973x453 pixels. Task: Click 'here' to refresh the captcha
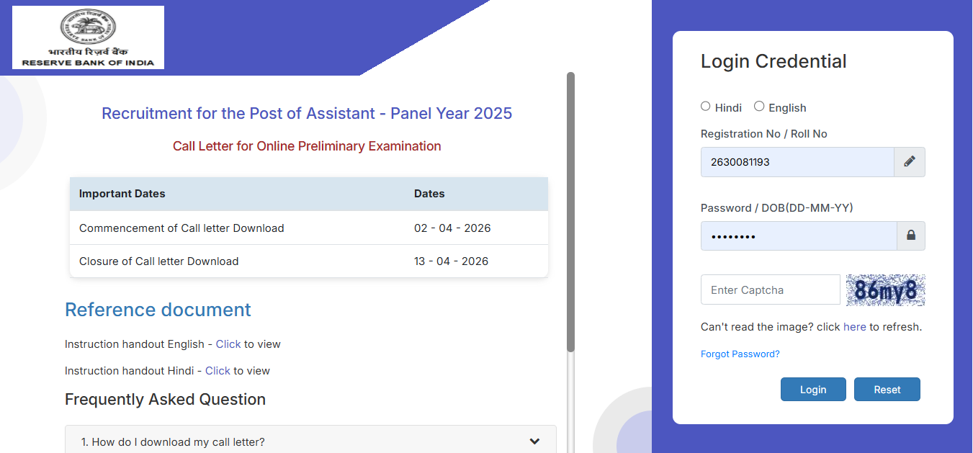[x=854, y=326]
